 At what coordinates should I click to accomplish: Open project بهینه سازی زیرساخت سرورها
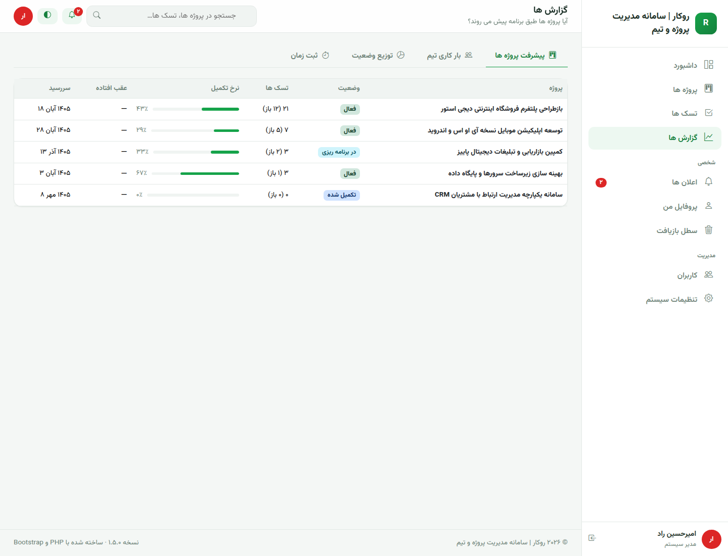[x=505, y=173]
